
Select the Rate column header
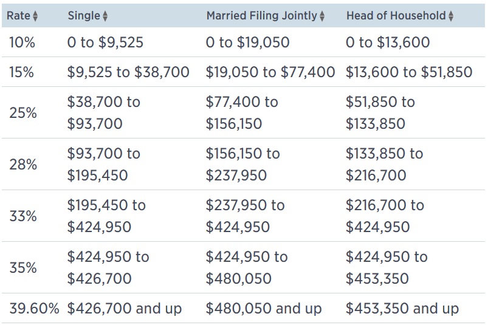[18, 16]
